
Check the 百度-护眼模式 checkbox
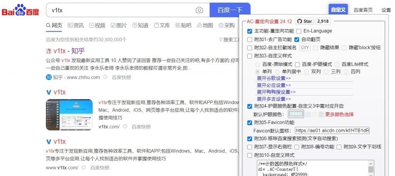pyautogui.click(x=297, y=64)
